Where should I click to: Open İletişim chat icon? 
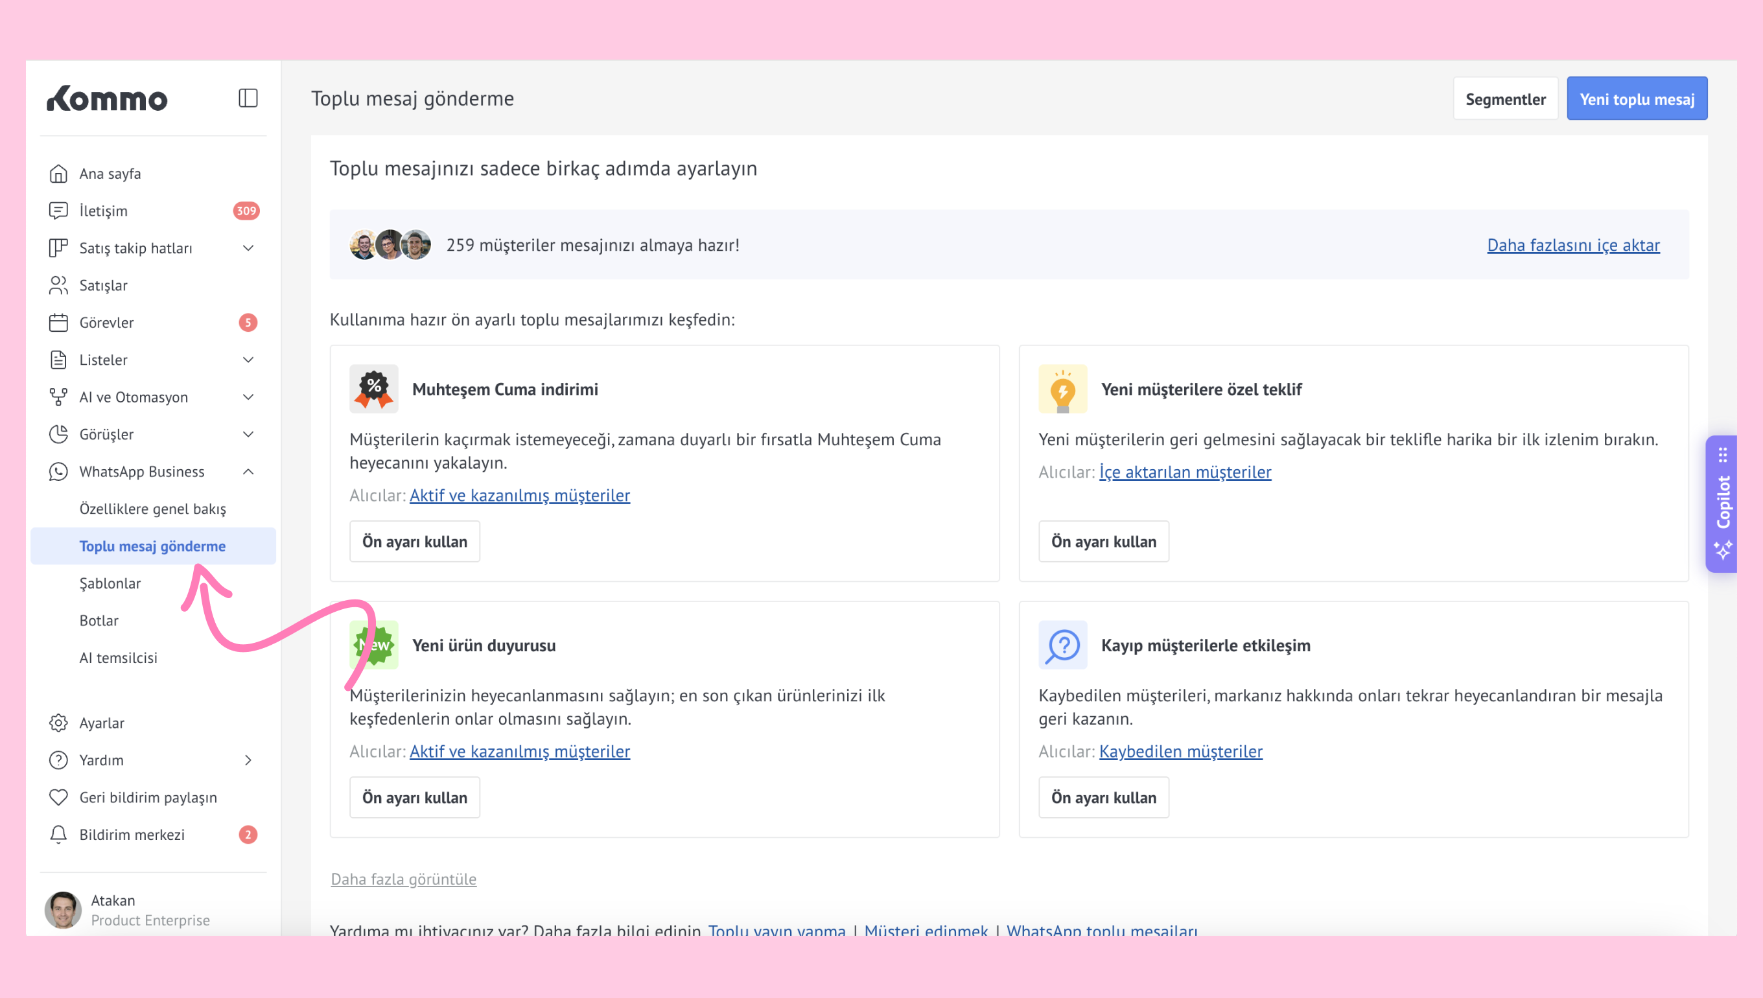click(58, 211)
